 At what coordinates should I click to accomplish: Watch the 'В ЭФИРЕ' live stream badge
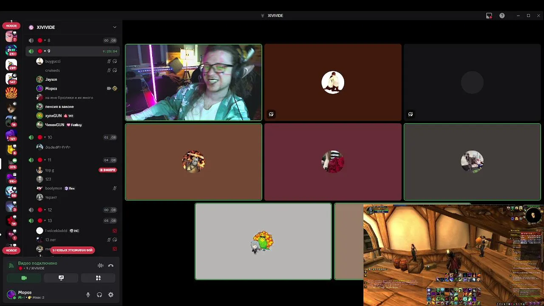[108, 170]
